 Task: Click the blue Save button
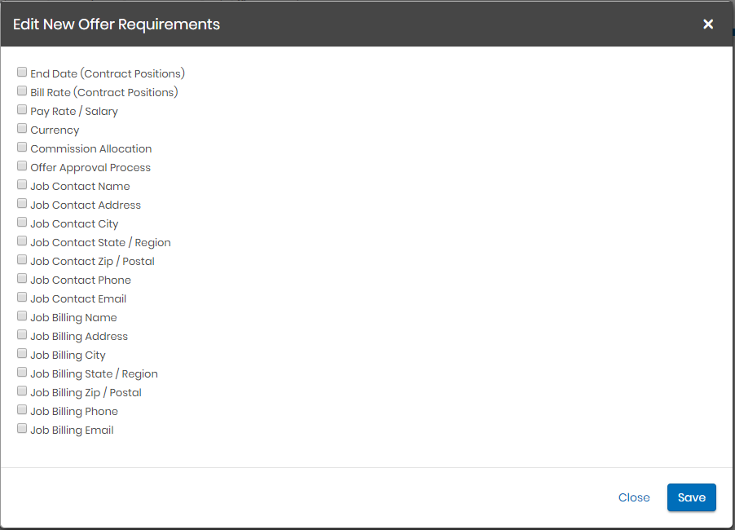point(691,497)
